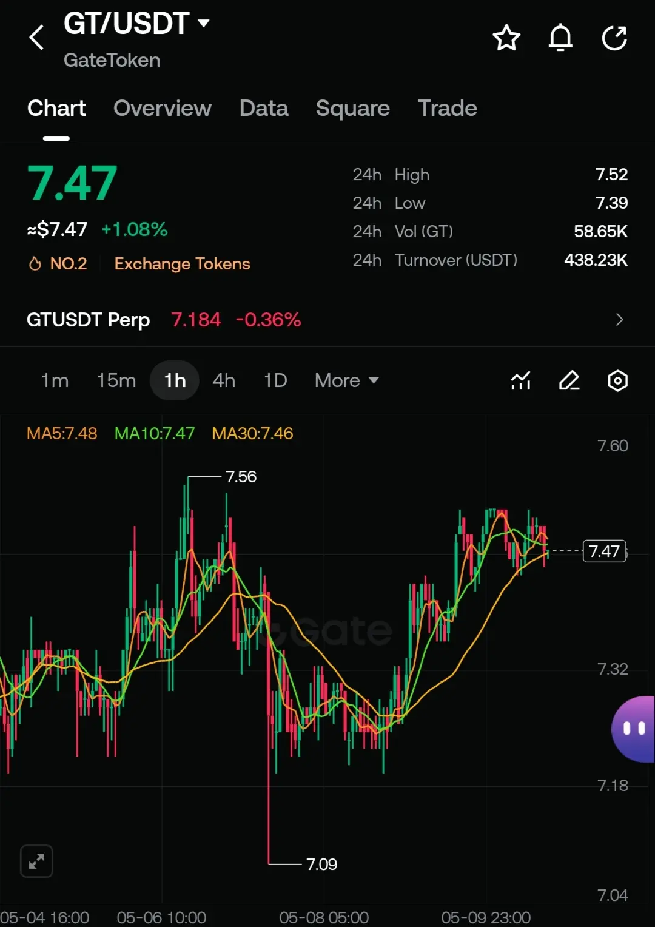The image size is (655, 927).
Task: Tap the 05-08 05:00 time axis label
Action: click(324, 917)
